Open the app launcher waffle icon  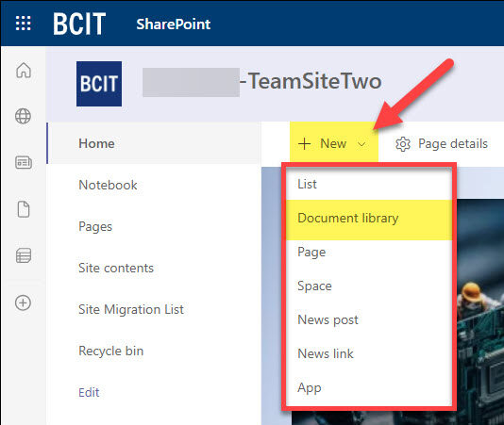click(x=24, y=24)
